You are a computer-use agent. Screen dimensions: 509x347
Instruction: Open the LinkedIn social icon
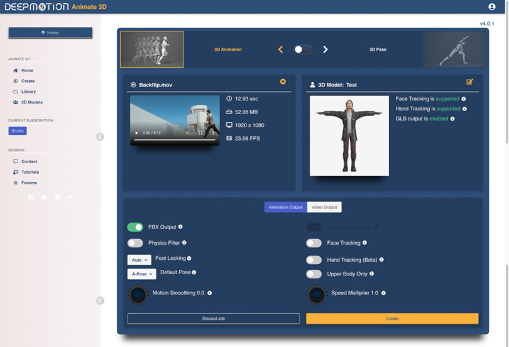pos(57,197)
